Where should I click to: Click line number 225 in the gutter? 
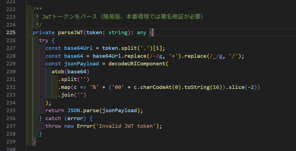(11, 32)
